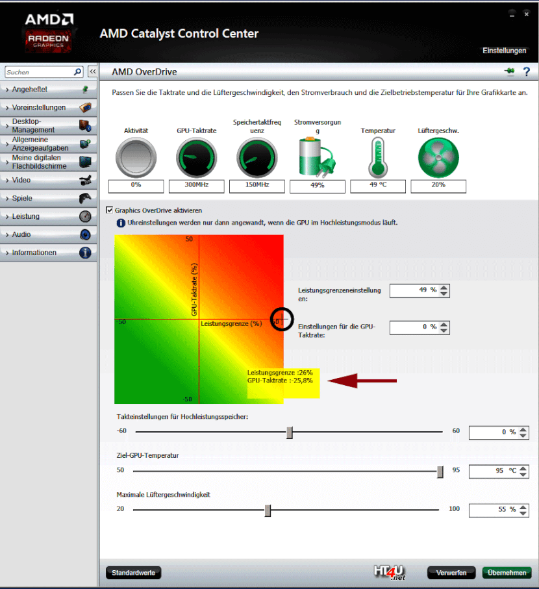
Task: Click the Audio speaker icon
Action: (x=85, y=234)
